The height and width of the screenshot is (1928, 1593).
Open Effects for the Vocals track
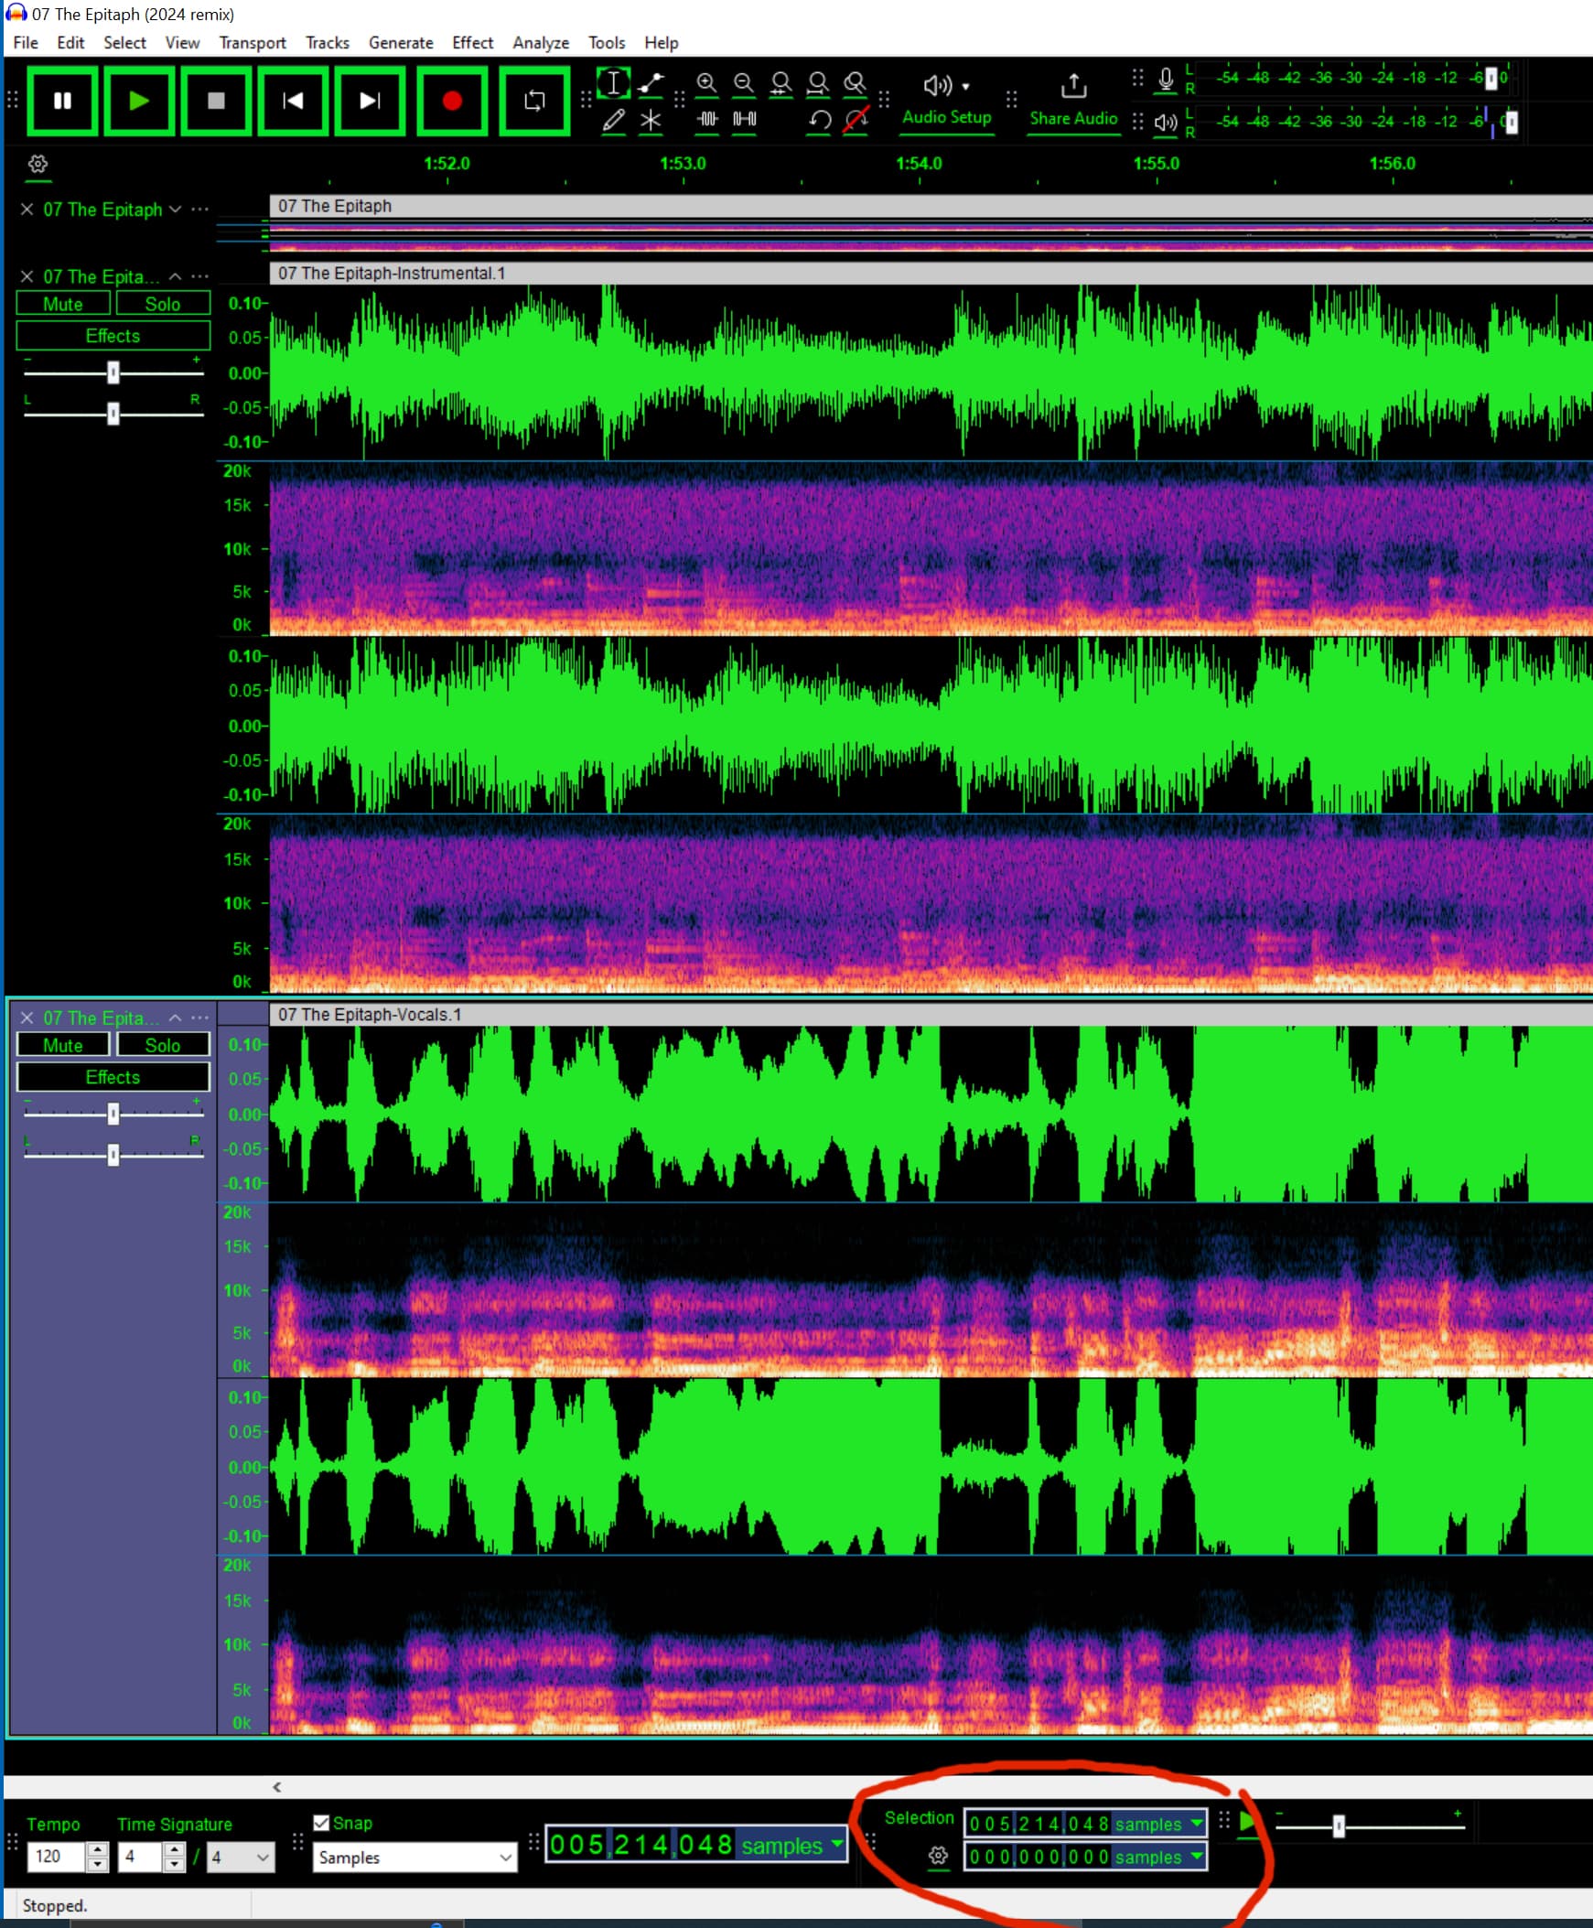click(x=113, y=1076)
